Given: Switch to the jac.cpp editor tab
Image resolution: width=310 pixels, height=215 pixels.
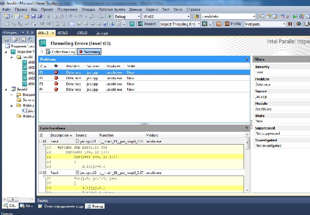Looking at the screenshot, I should point(102,33).
